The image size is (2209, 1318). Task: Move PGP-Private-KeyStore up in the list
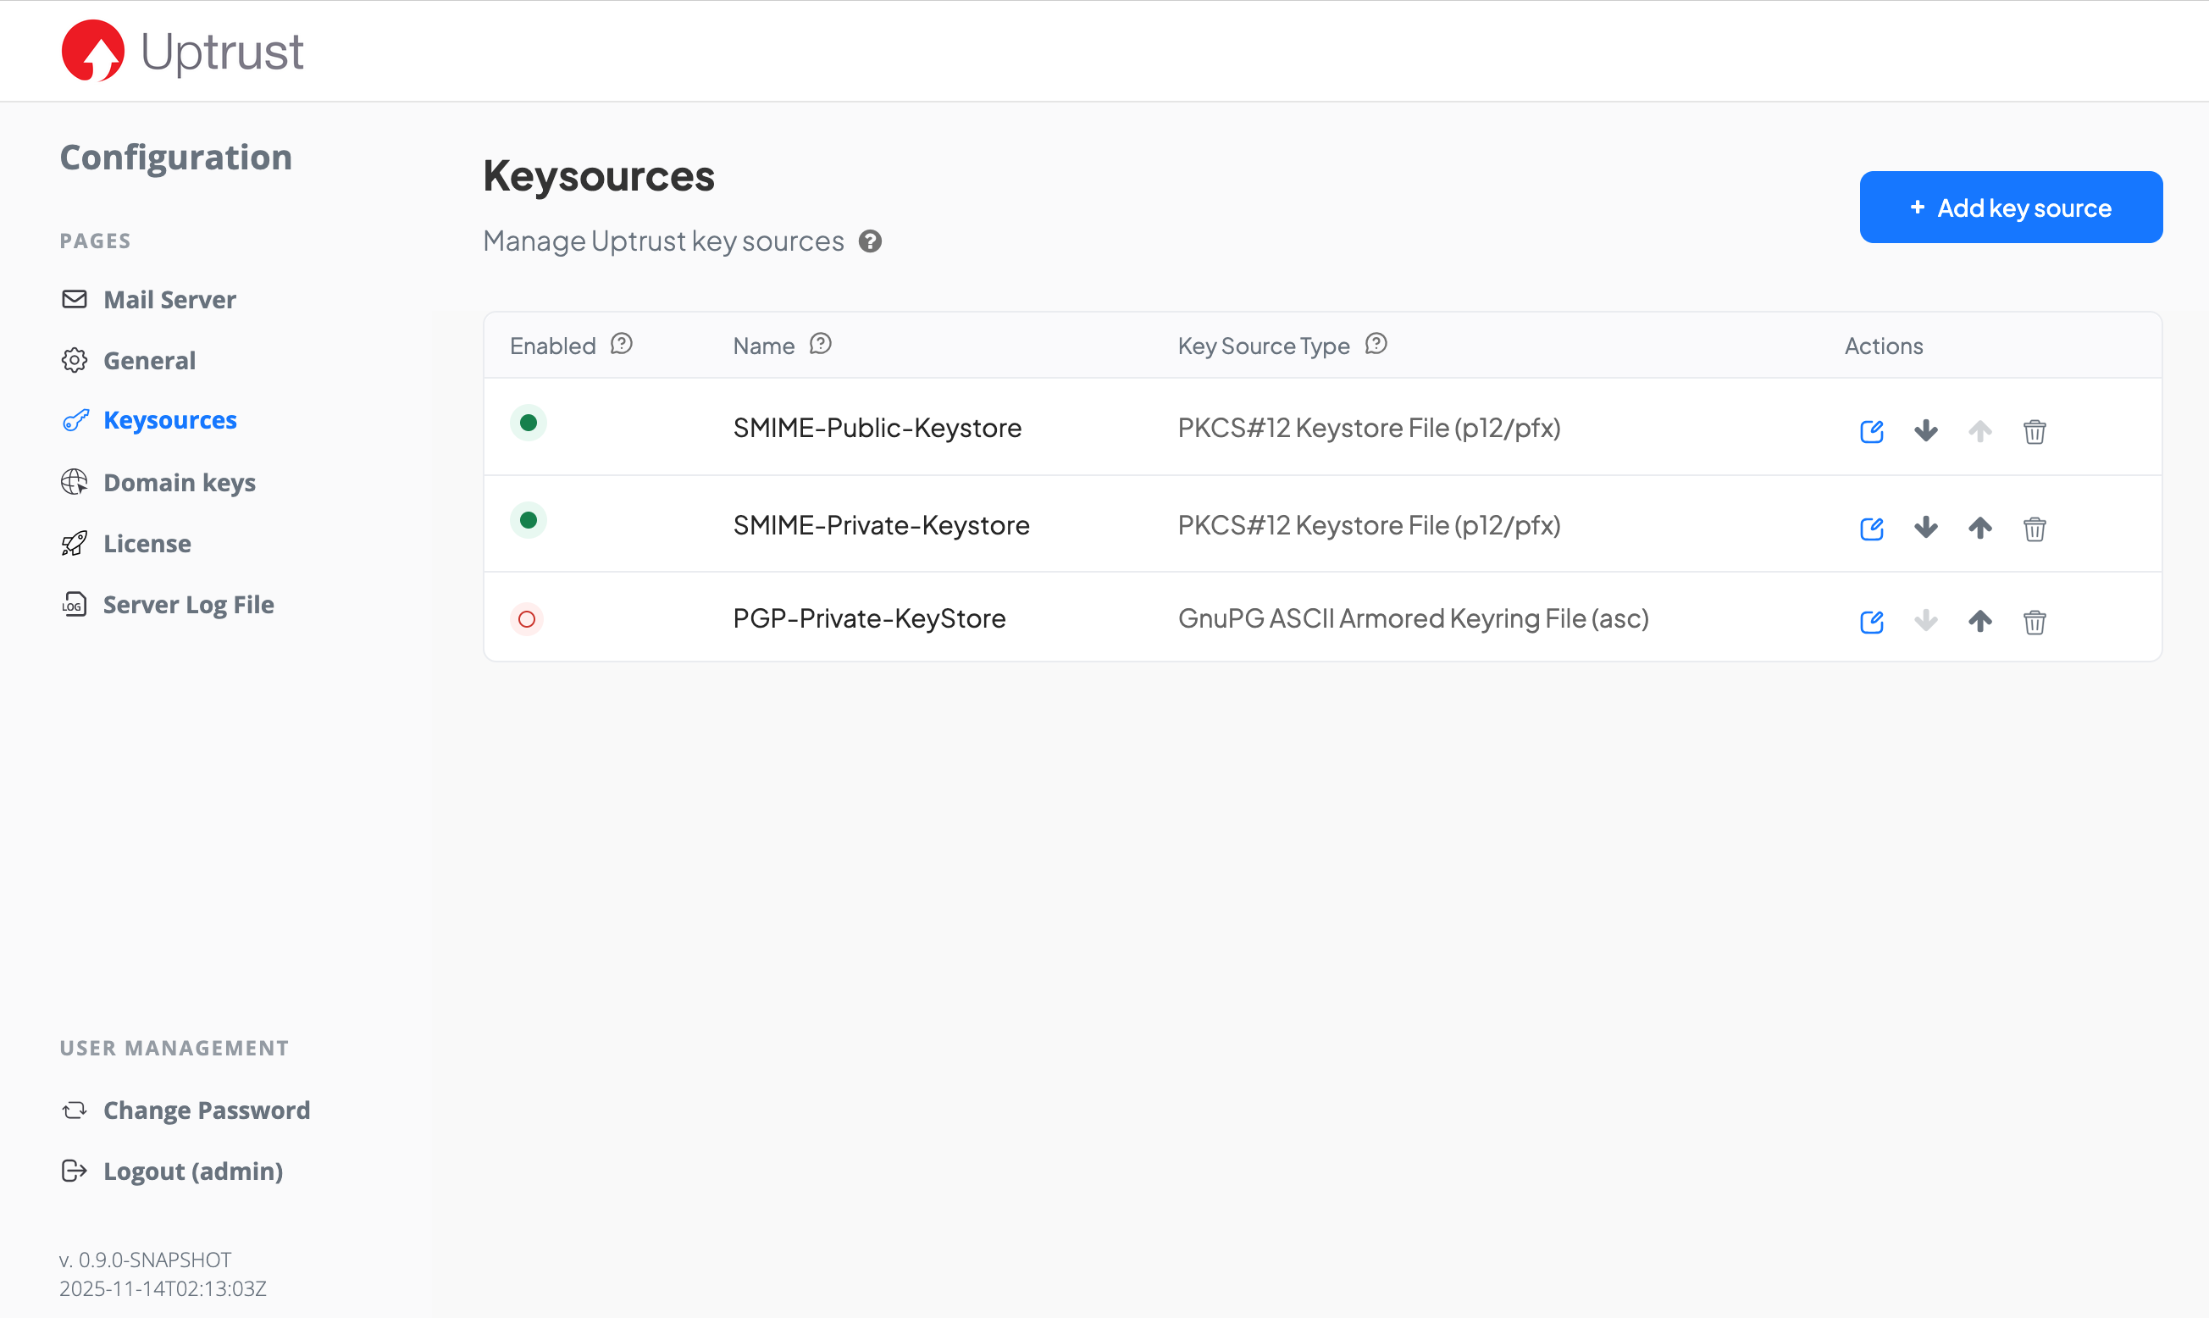coord(1979,622)
